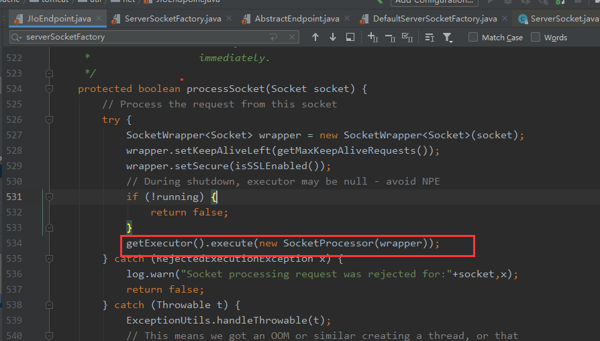Click ServerSocket.java tab's class icon
600x341 pixels.
click(x=523, y=19)
